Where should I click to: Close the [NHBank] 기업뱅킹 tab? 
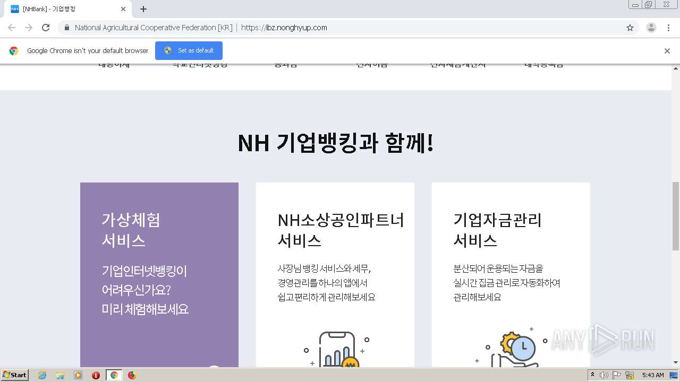(x=123, y=9)
